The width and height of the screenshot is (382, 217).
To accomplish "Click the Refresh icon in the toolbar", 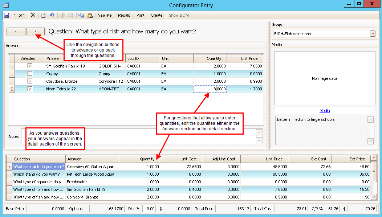I will click(44, 15).
